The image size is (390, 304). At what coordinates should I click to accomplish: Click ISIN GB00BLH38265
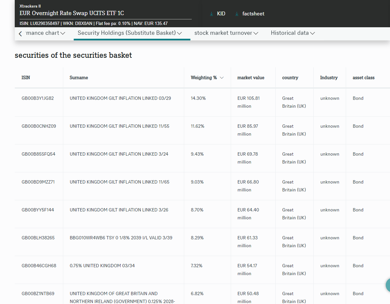coord(38,238)
